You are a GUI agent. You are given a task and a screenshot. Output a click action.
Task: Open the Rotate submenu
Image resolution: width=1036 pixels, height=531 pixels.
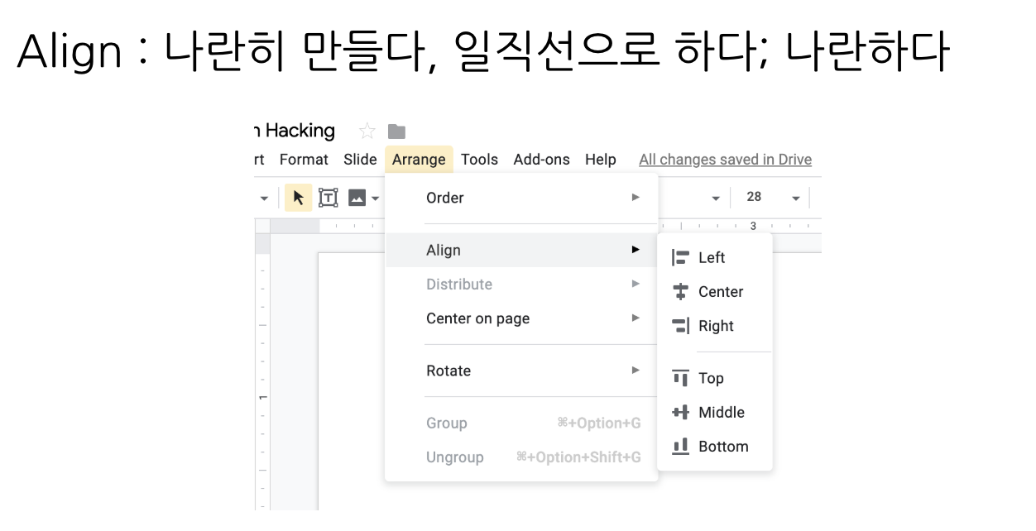pos(448,371)
